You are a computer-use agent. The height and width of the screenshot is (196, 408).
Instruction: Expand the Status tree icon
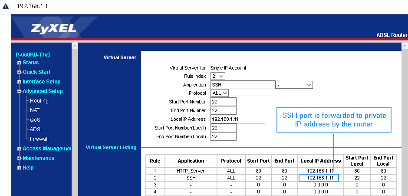(x=20, y=63)
